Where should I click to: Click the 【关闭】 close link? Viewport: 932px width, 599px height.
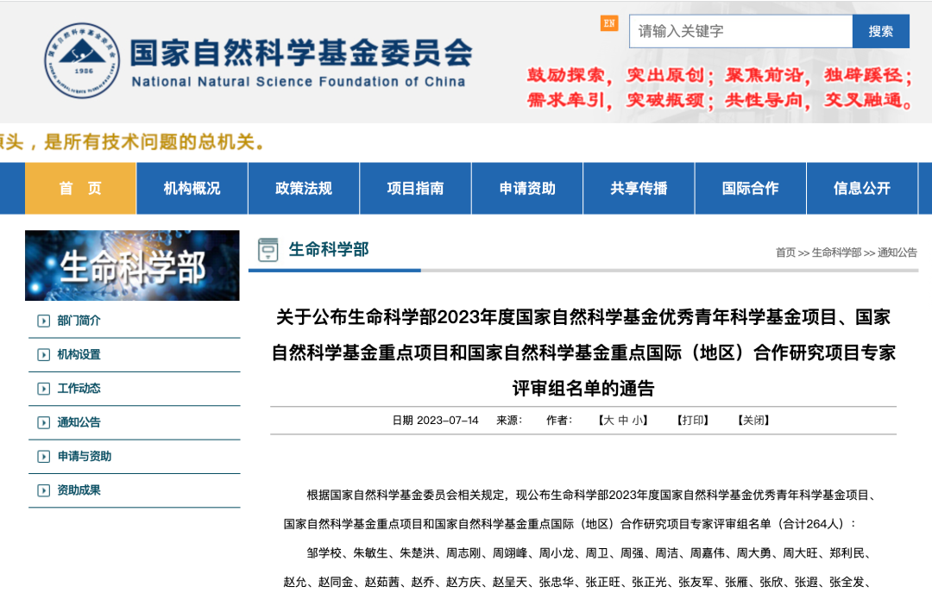[753, 421]
